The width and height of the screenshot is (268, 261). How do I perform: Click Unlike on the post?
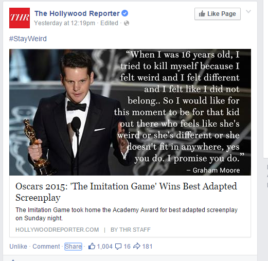18,247
